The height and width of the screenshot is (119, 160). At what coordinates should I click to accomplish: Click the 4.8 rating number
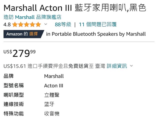(x=7, y=24)
